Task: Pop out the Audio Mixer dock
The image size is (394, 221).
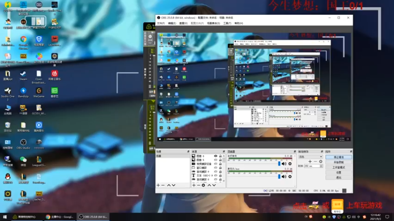Action: tap(295, 152)
